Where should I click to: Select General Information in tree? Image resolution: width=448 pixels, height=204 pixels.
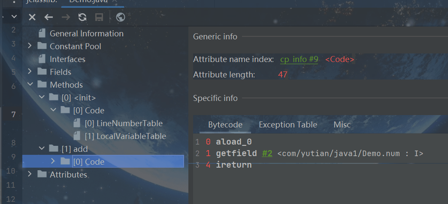click(x=86, y=33)
